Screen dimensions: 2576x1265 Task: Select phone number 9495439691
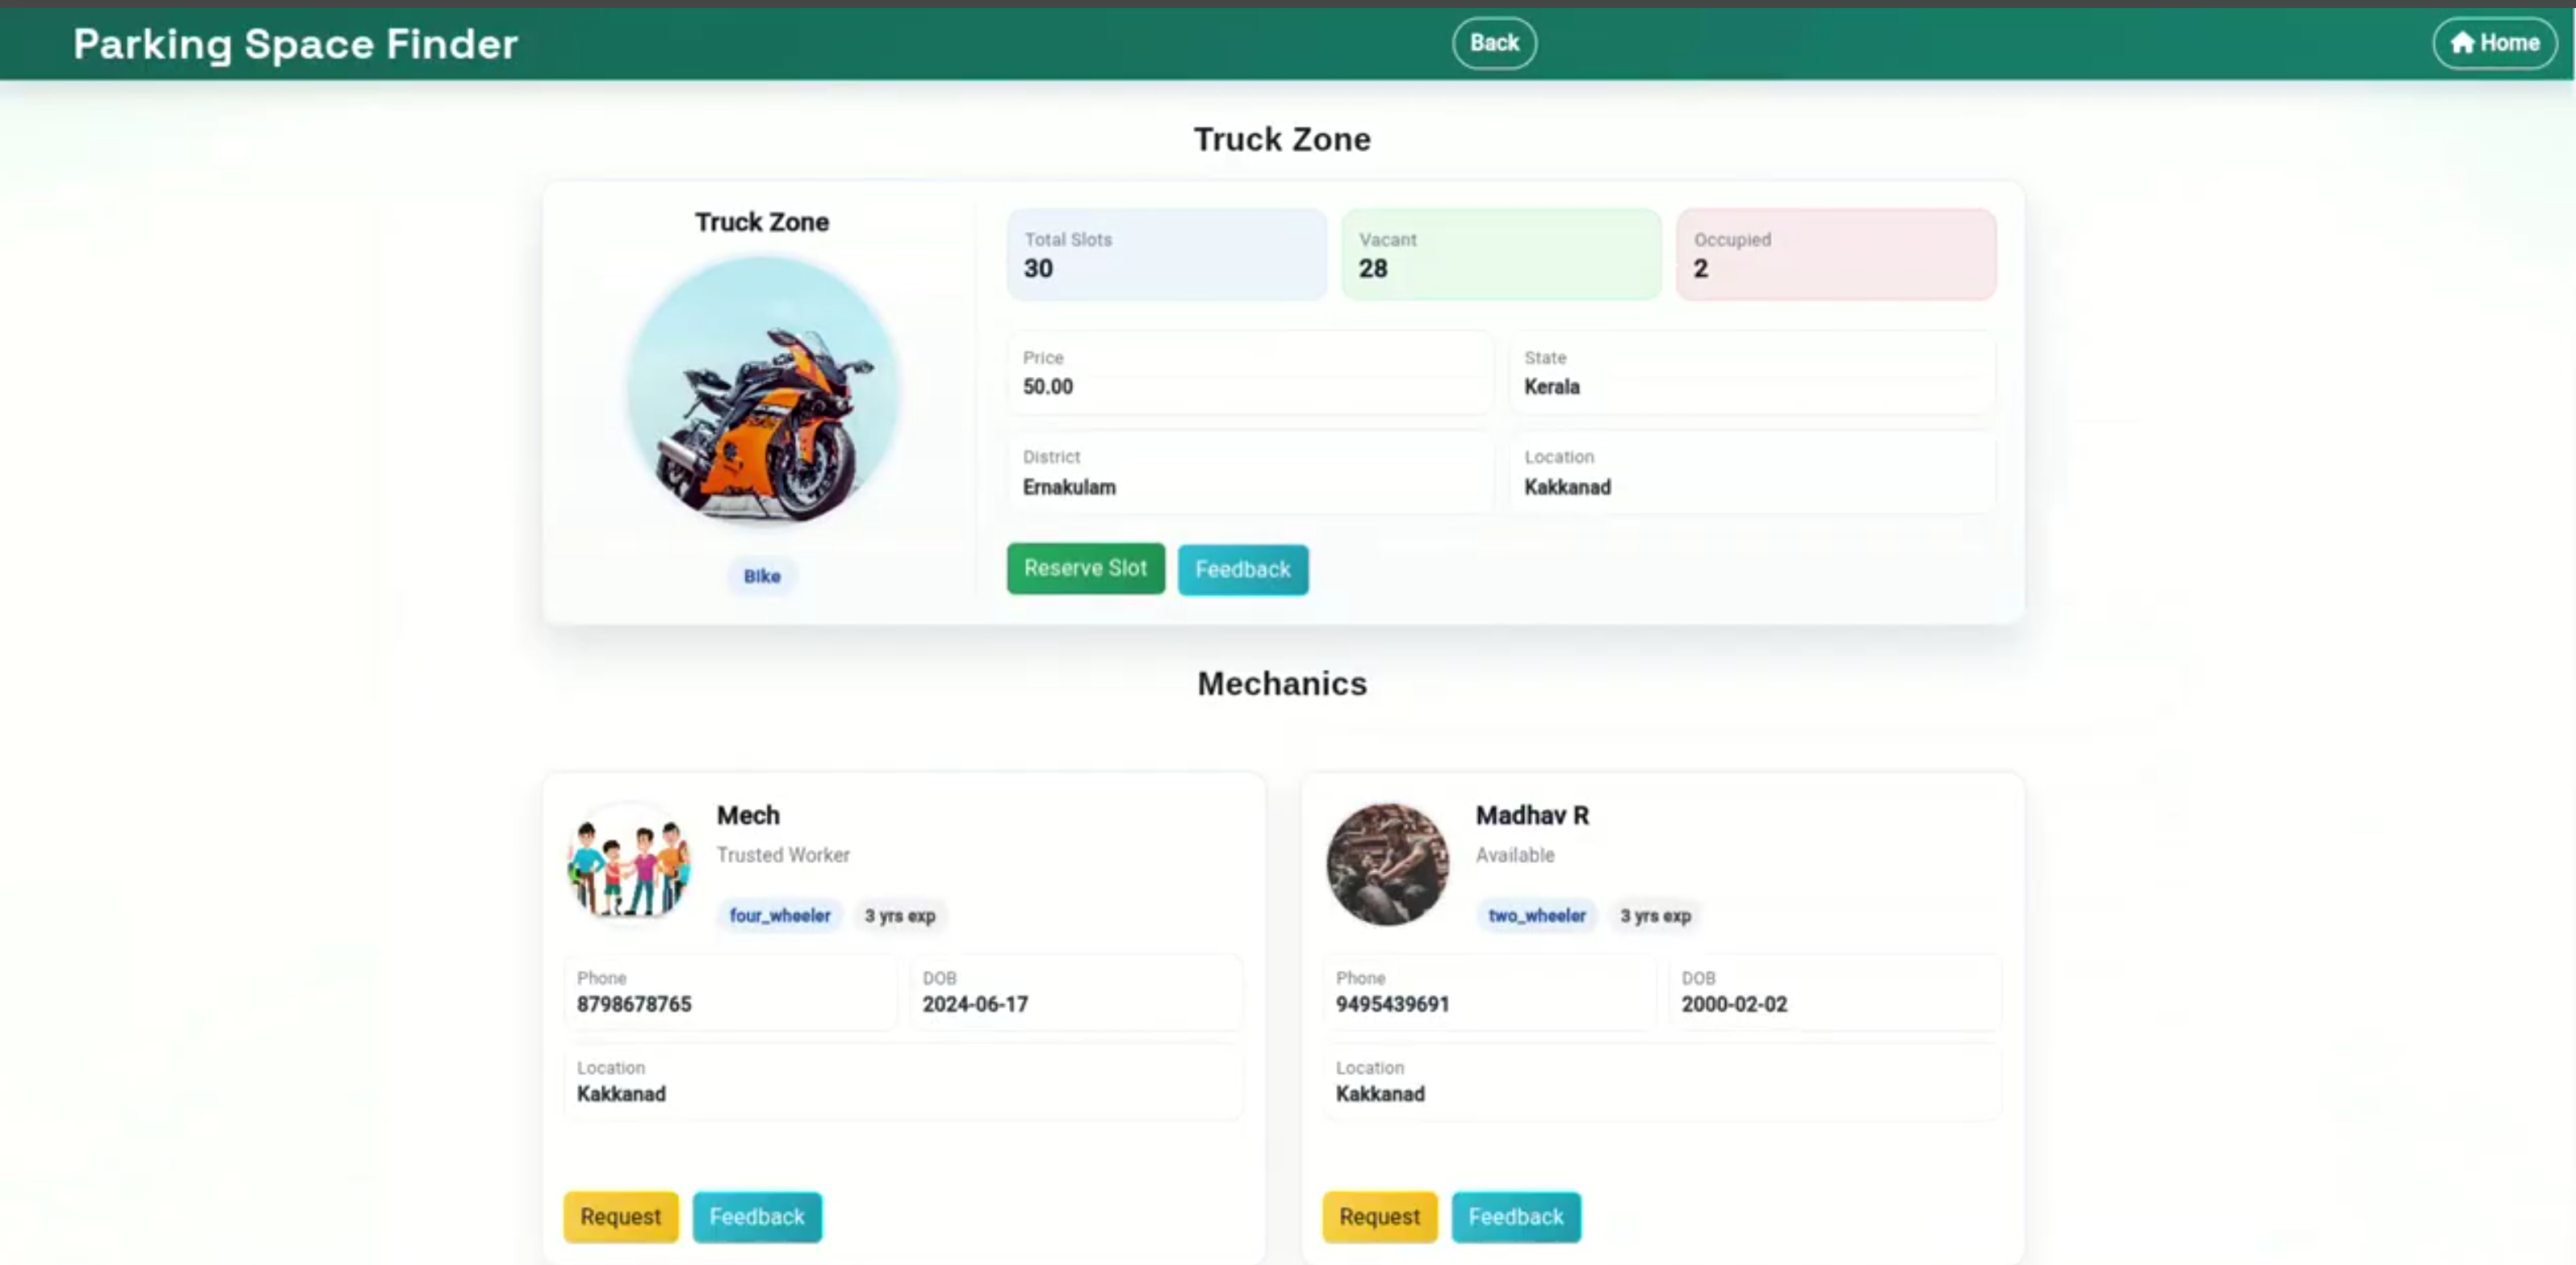pyautogui.click(x=1392, y=1004)
